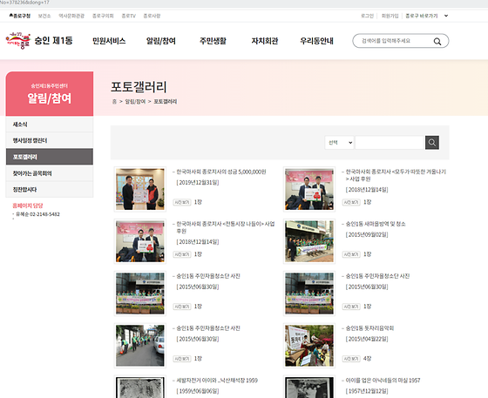This screenshot has width=488, height=398.
Task: Click 사진보기 for the 2019년12월31일 post
Action: pos(182,202)
